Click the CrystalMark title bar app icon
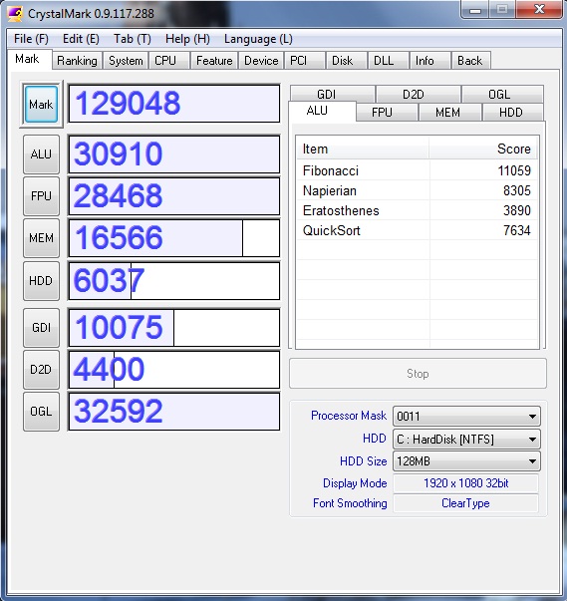 pos(15,13)
